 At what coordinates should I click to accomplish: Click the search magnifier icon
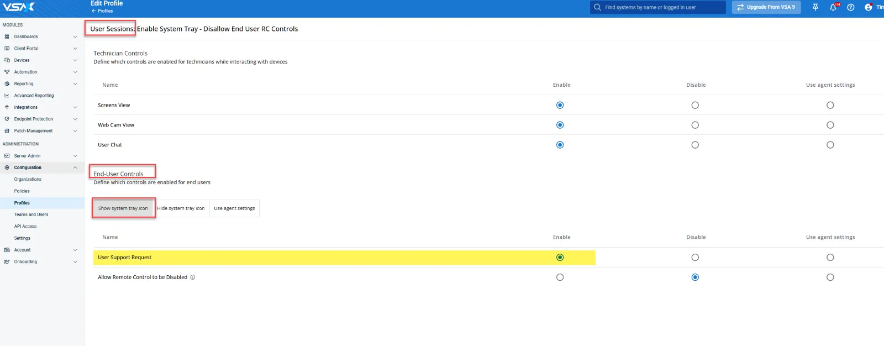click(597, 7)
